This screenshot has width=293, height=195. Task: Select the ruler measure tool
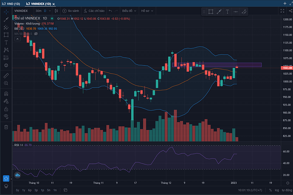[x=6, y=75]
